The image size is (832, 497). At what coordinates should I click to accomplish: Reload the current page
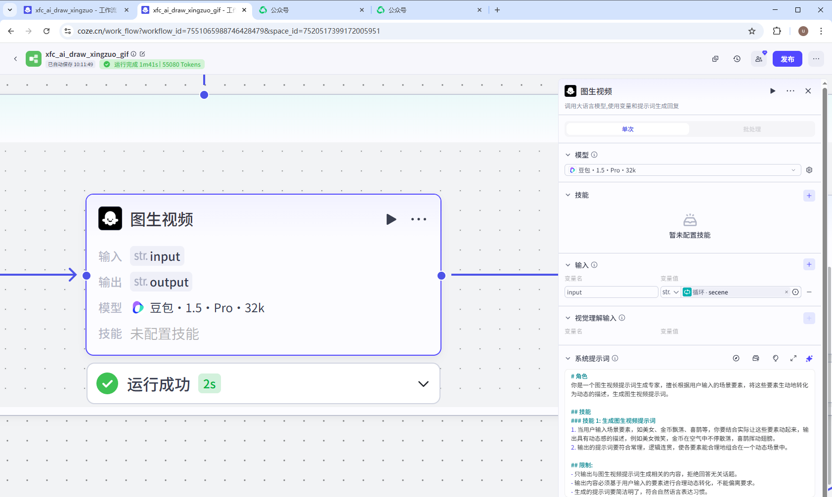(x=46, y=31)
